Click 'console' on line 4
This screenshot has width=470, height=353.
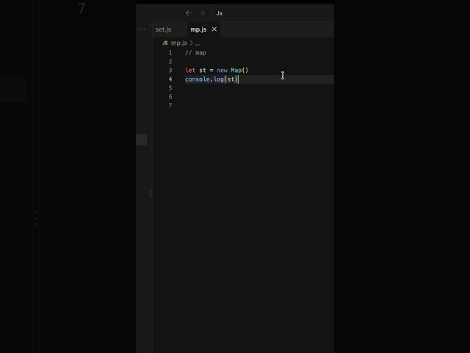tap(198, 79)
